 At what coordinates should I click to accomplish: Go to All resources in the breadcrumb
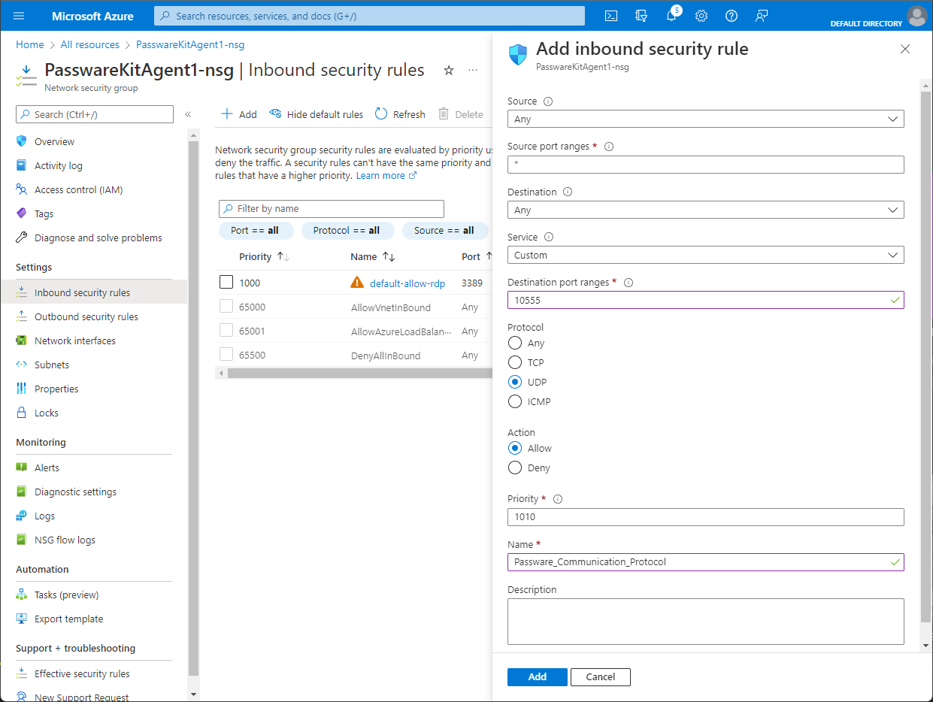(90, 44)
